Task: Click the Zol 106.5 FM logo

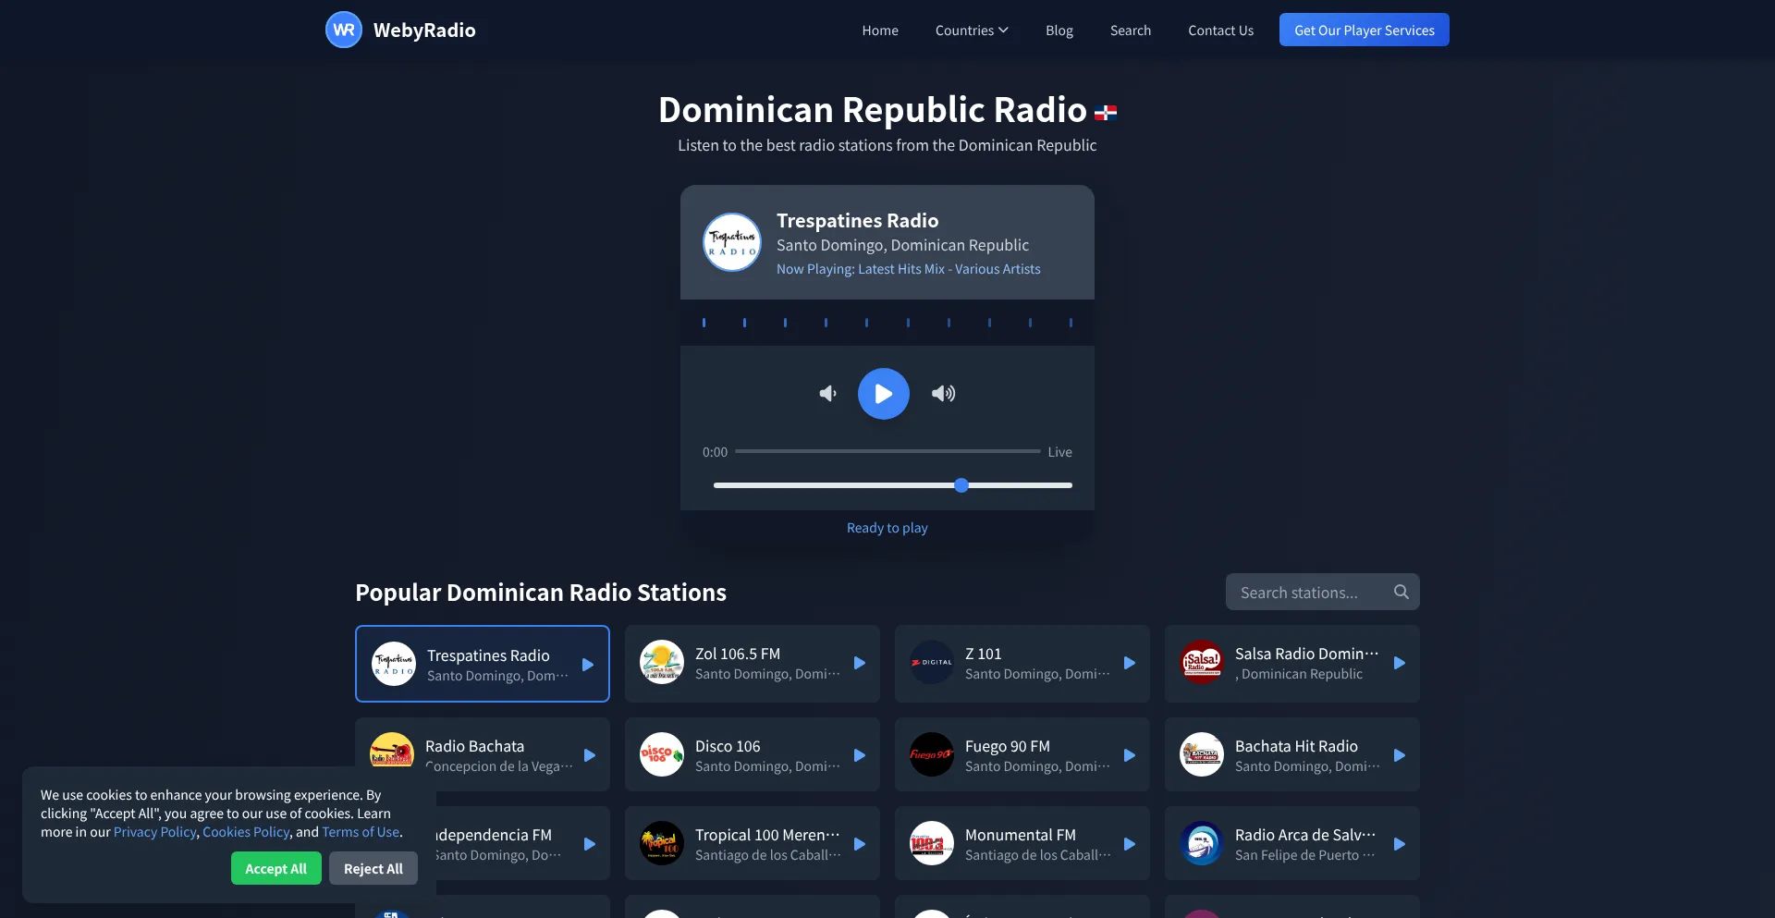Action: [662, 662]
